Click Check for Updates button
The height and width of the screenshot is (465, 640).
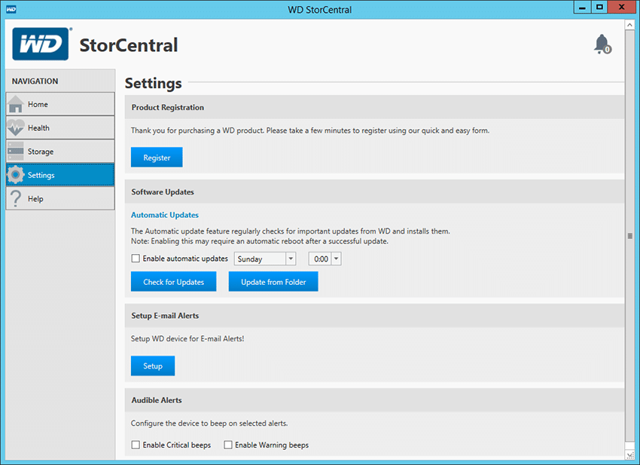pyautogui.click(x=173, y=282)
